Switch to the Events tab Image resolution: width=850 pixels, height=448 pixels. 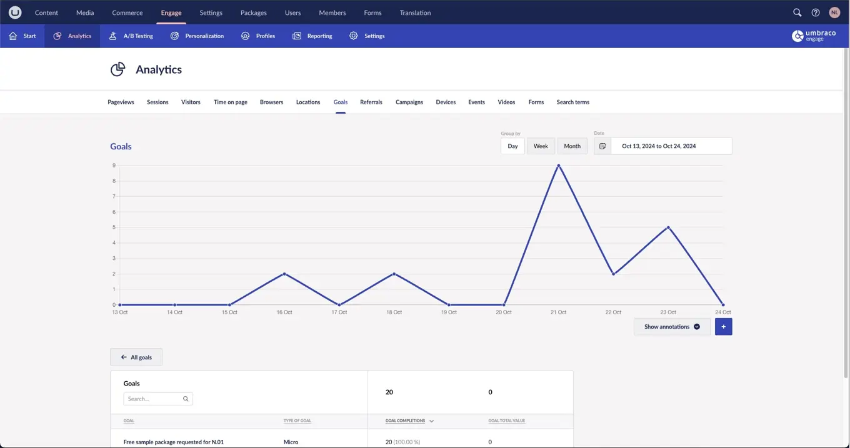[x=477, y=102]
